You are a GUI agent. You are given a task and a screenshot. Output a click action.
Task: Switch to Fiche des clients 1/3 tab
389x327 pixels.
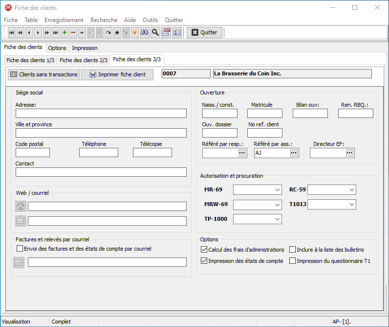[x=30, y=60]
